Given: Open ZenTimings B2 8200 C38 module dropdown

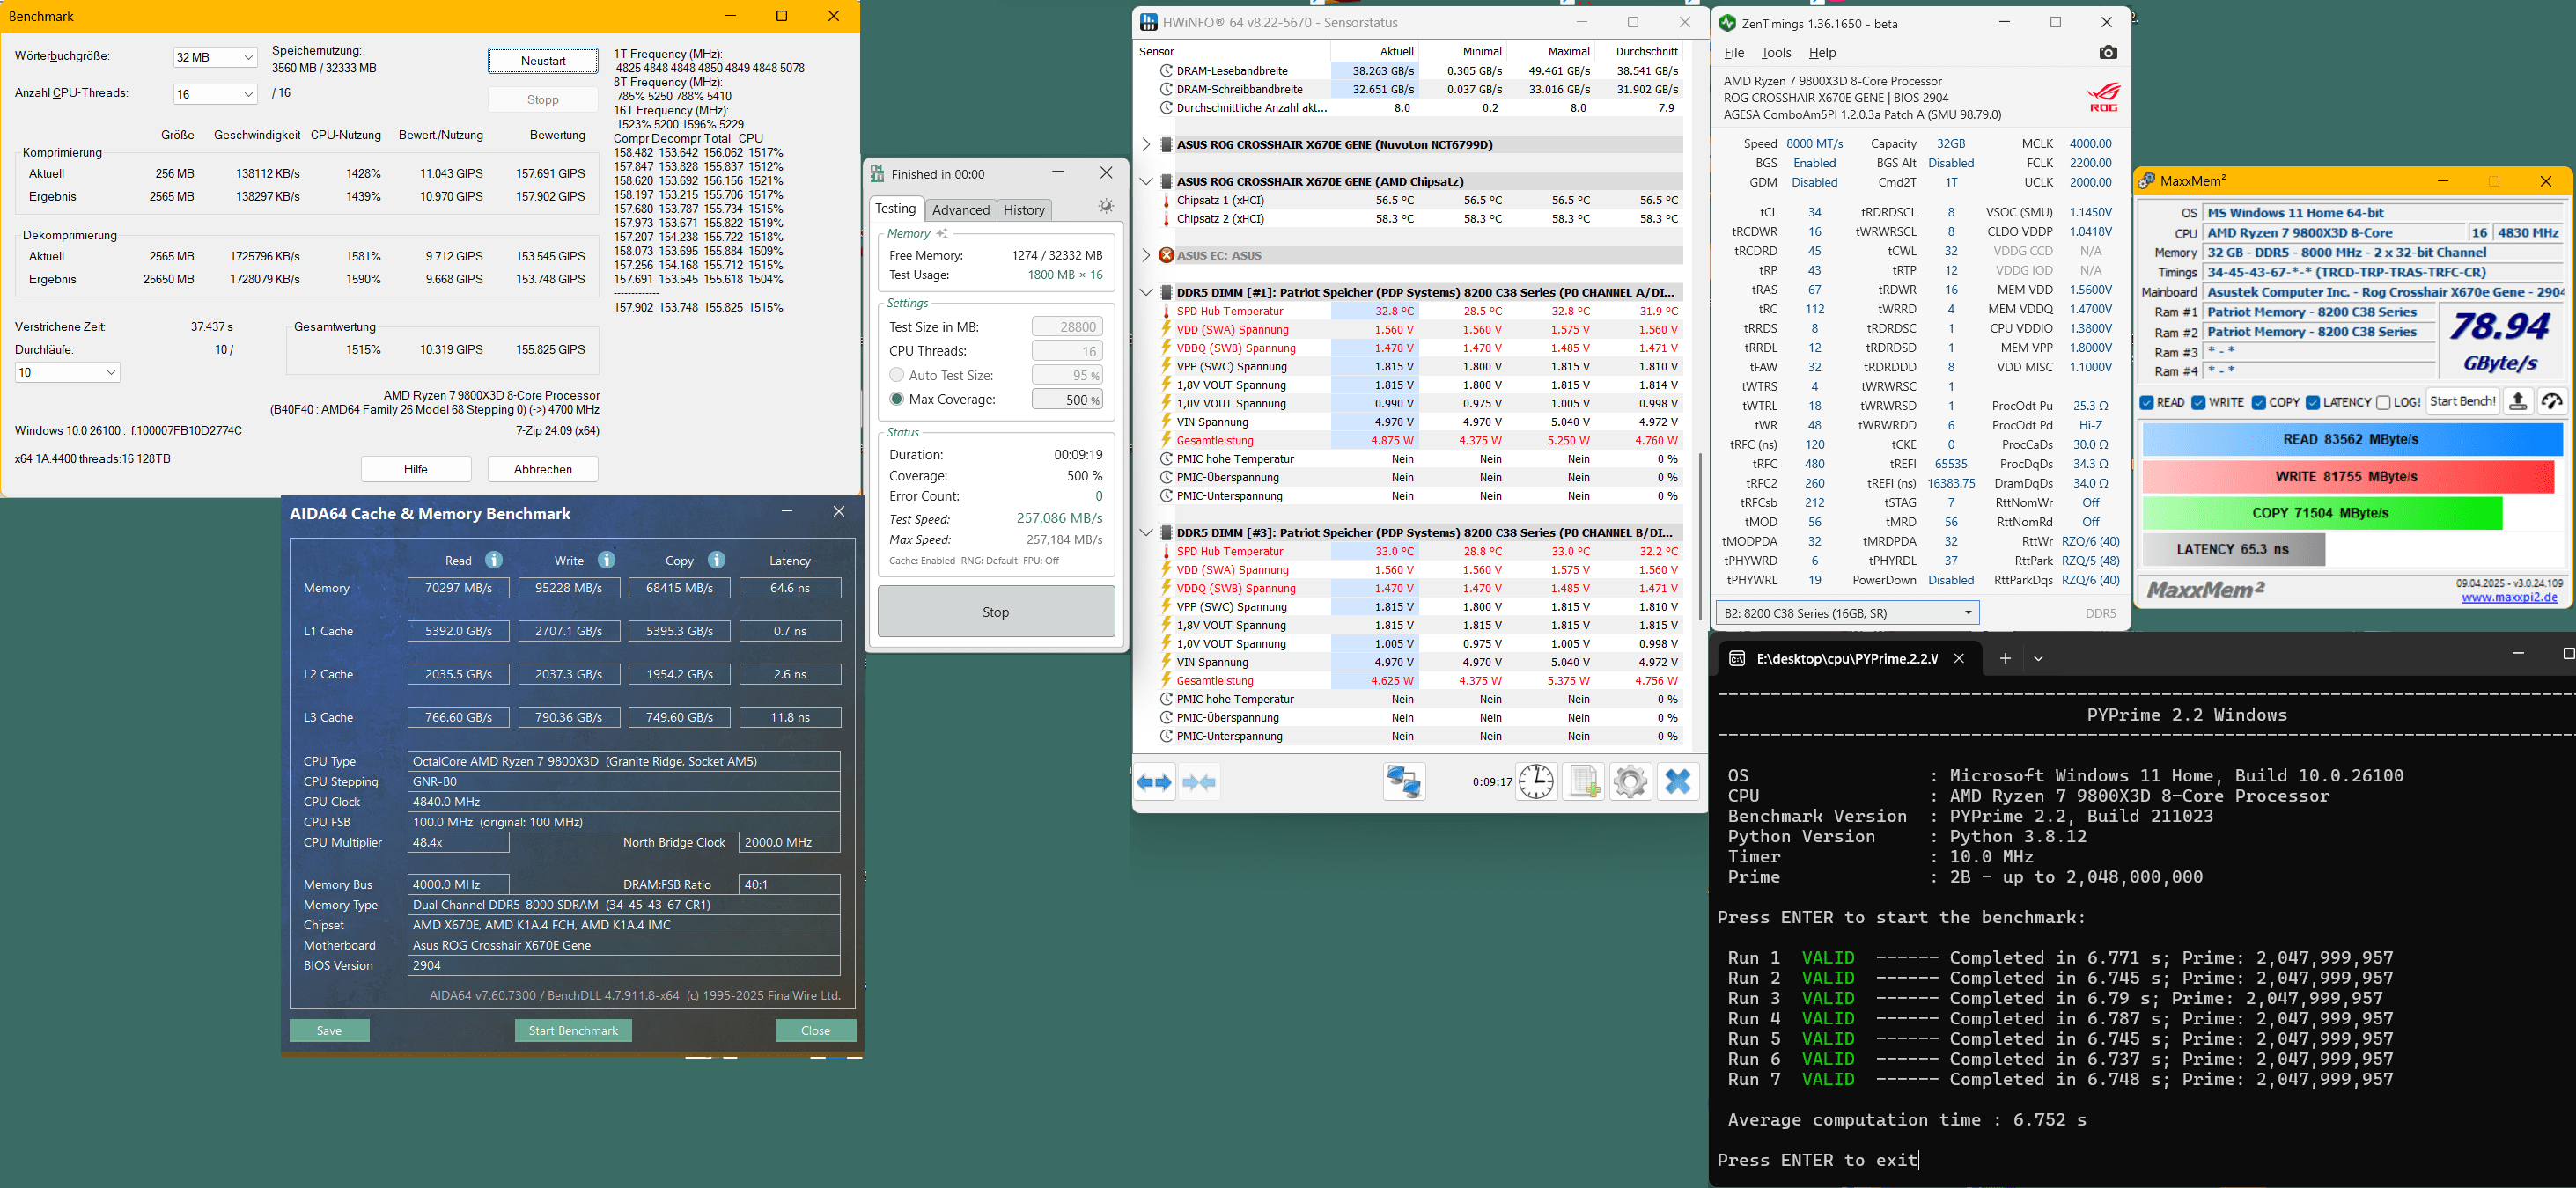Looking at the screenshot, I should [x=1848, y=612].
